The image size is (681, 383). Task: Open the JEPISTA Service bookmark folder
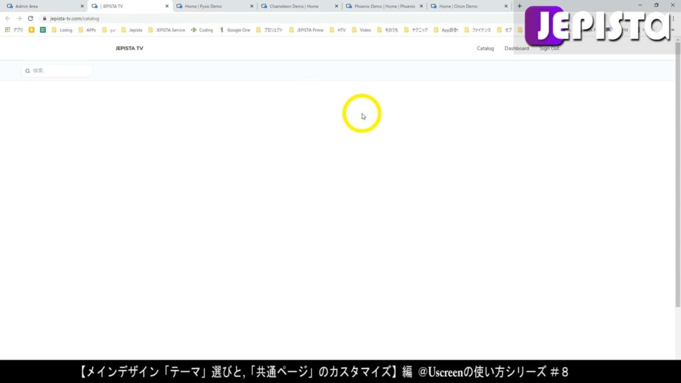(x=166, y=30)
